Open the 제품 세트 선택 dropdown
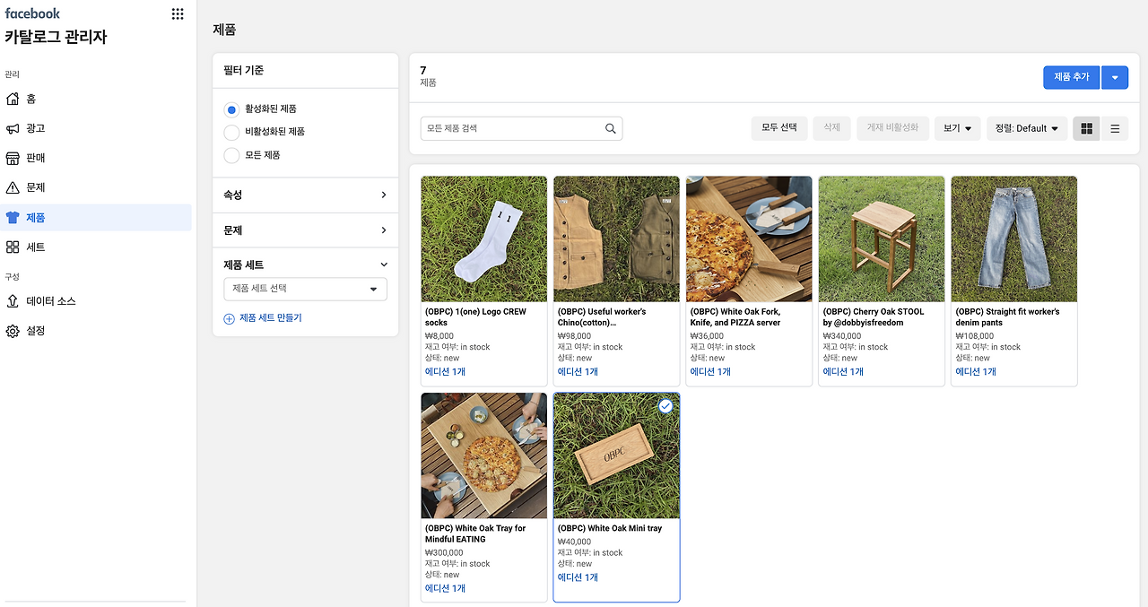Screen dimensions: 1148x607 (305, 289)
